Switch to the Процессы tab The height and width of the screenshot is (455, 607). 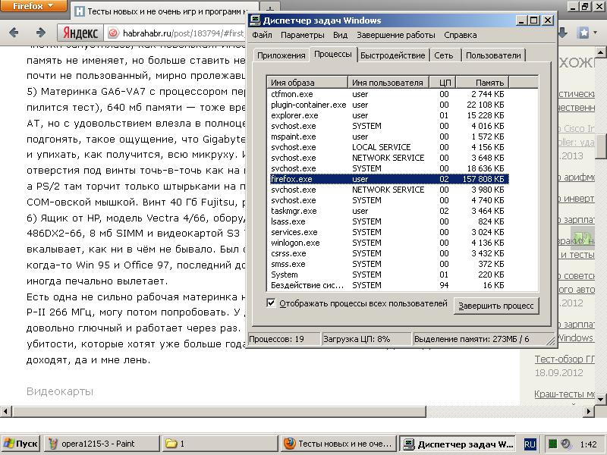click(x=333, y=54)
